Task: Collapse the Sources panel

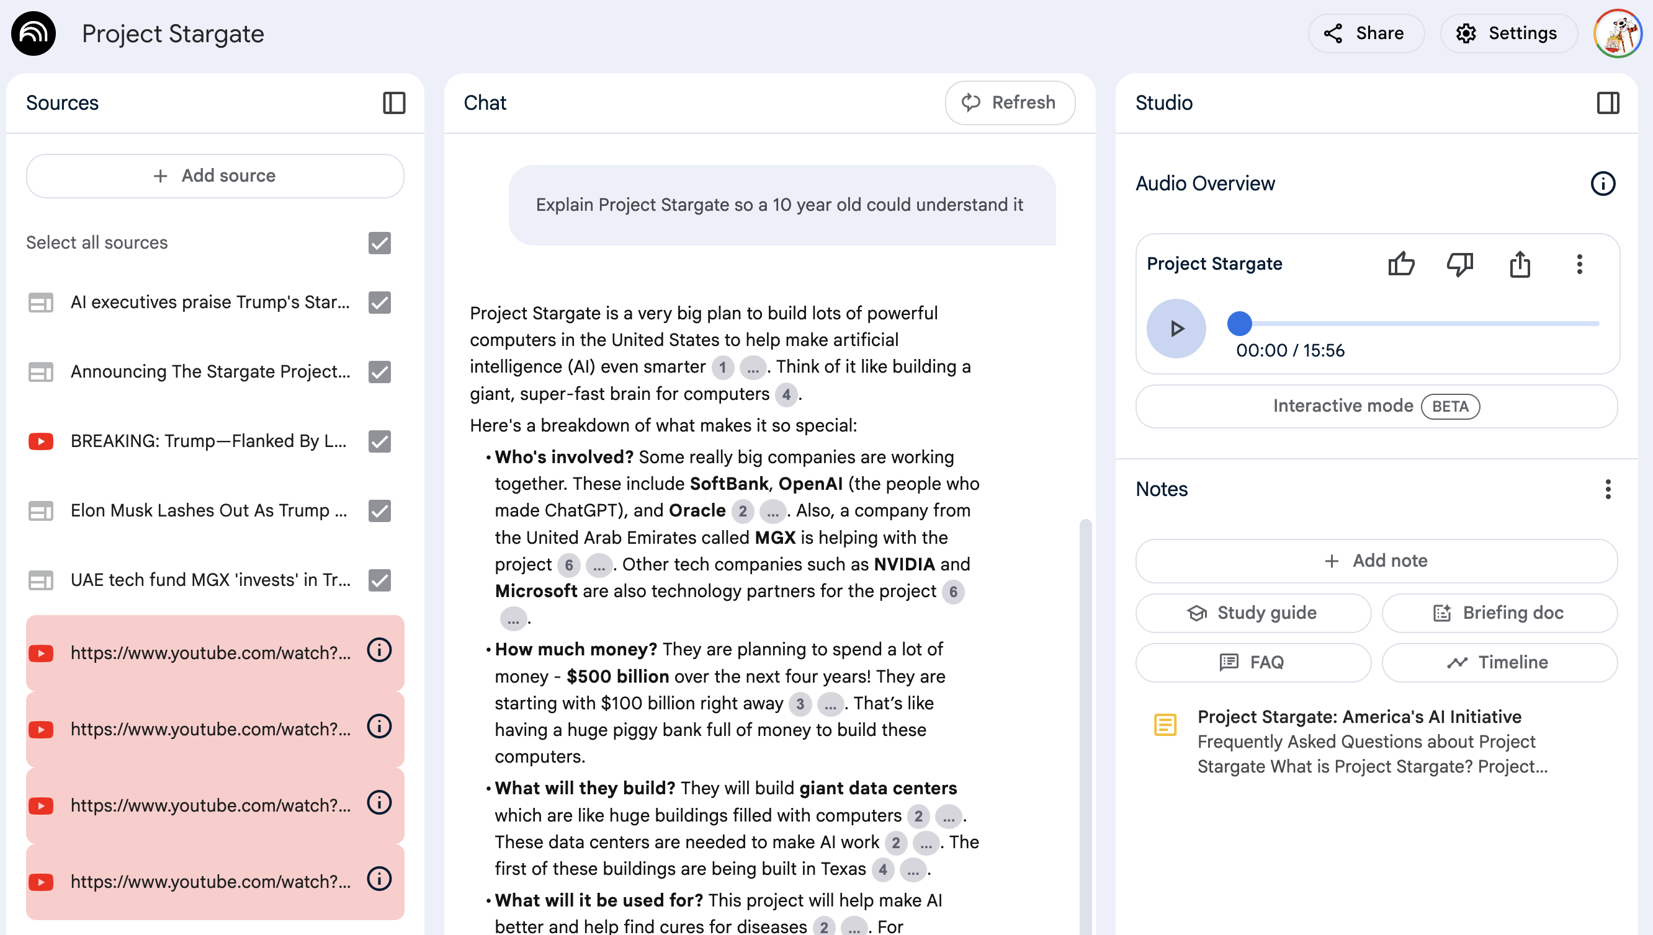Action: tap(394, 103)
